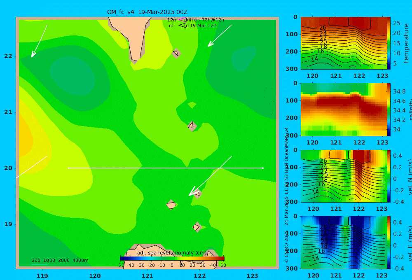Click longitude tick label 121 on main map
Image resolution: width=412 pixels, height=280 pixels.
[x=147, y=276]
